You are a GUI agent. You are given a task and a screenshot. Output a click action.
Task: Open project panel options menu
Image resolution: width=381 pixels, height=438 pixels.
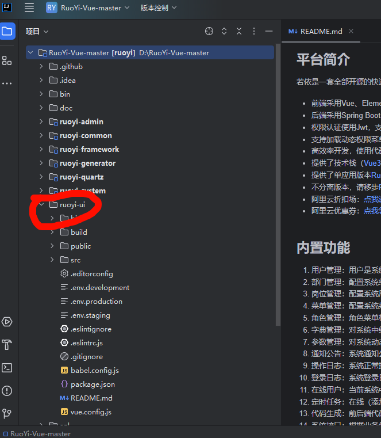click(x=254, y=31)
